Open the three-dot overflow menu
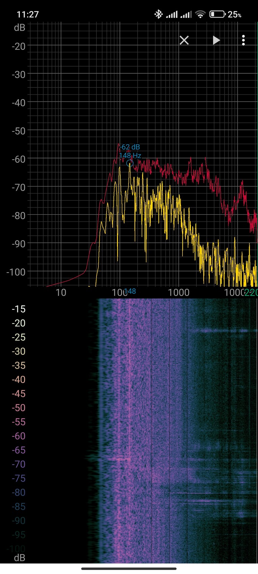 tap(243, 41)
